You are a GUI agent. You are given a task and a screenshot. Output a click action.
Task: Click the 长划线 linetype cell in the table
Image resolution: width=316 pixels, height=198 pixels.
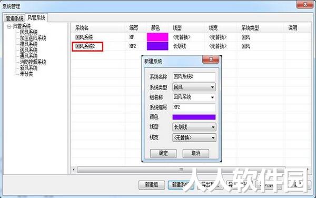(x=180, y=46)
